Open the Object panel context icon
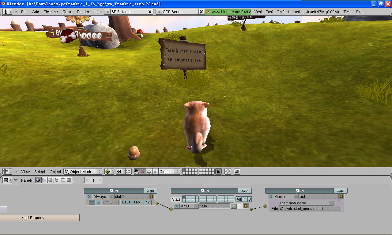Viewport: 392px width, 235px height. coord(57,180)
